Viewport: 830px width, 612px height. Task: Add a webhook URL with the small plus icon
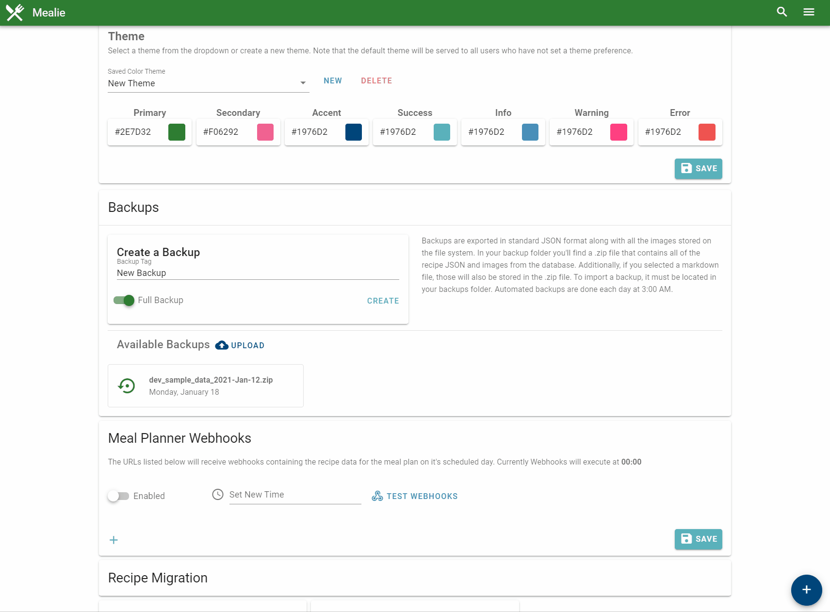tap(114, 540)
